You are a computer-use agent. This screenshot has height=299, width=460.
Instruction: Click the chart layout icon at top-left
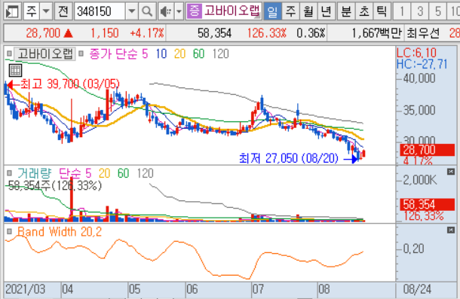(x=12, y=11)
